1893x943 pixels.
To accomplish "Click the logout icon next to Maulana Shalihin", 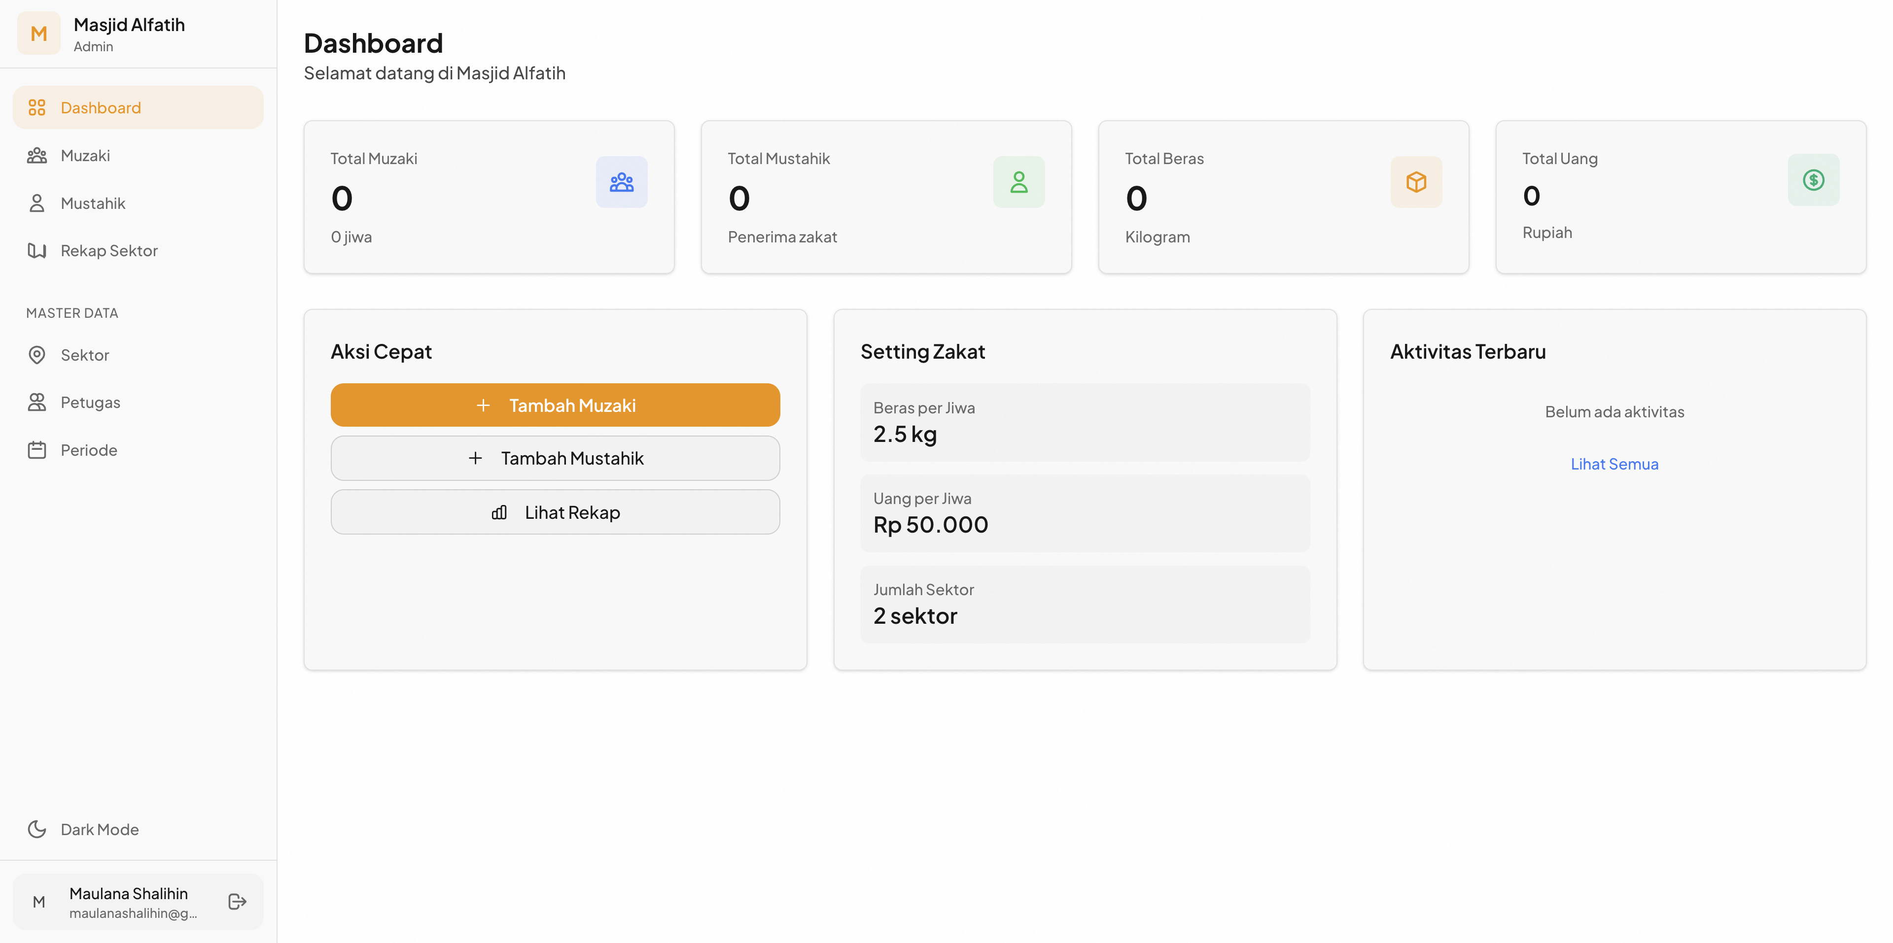I will (x=237, y=901).
